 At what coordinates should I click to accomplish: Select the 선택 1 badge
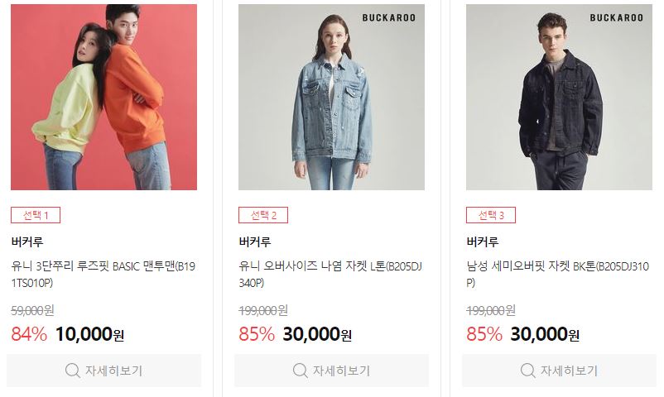36,215
